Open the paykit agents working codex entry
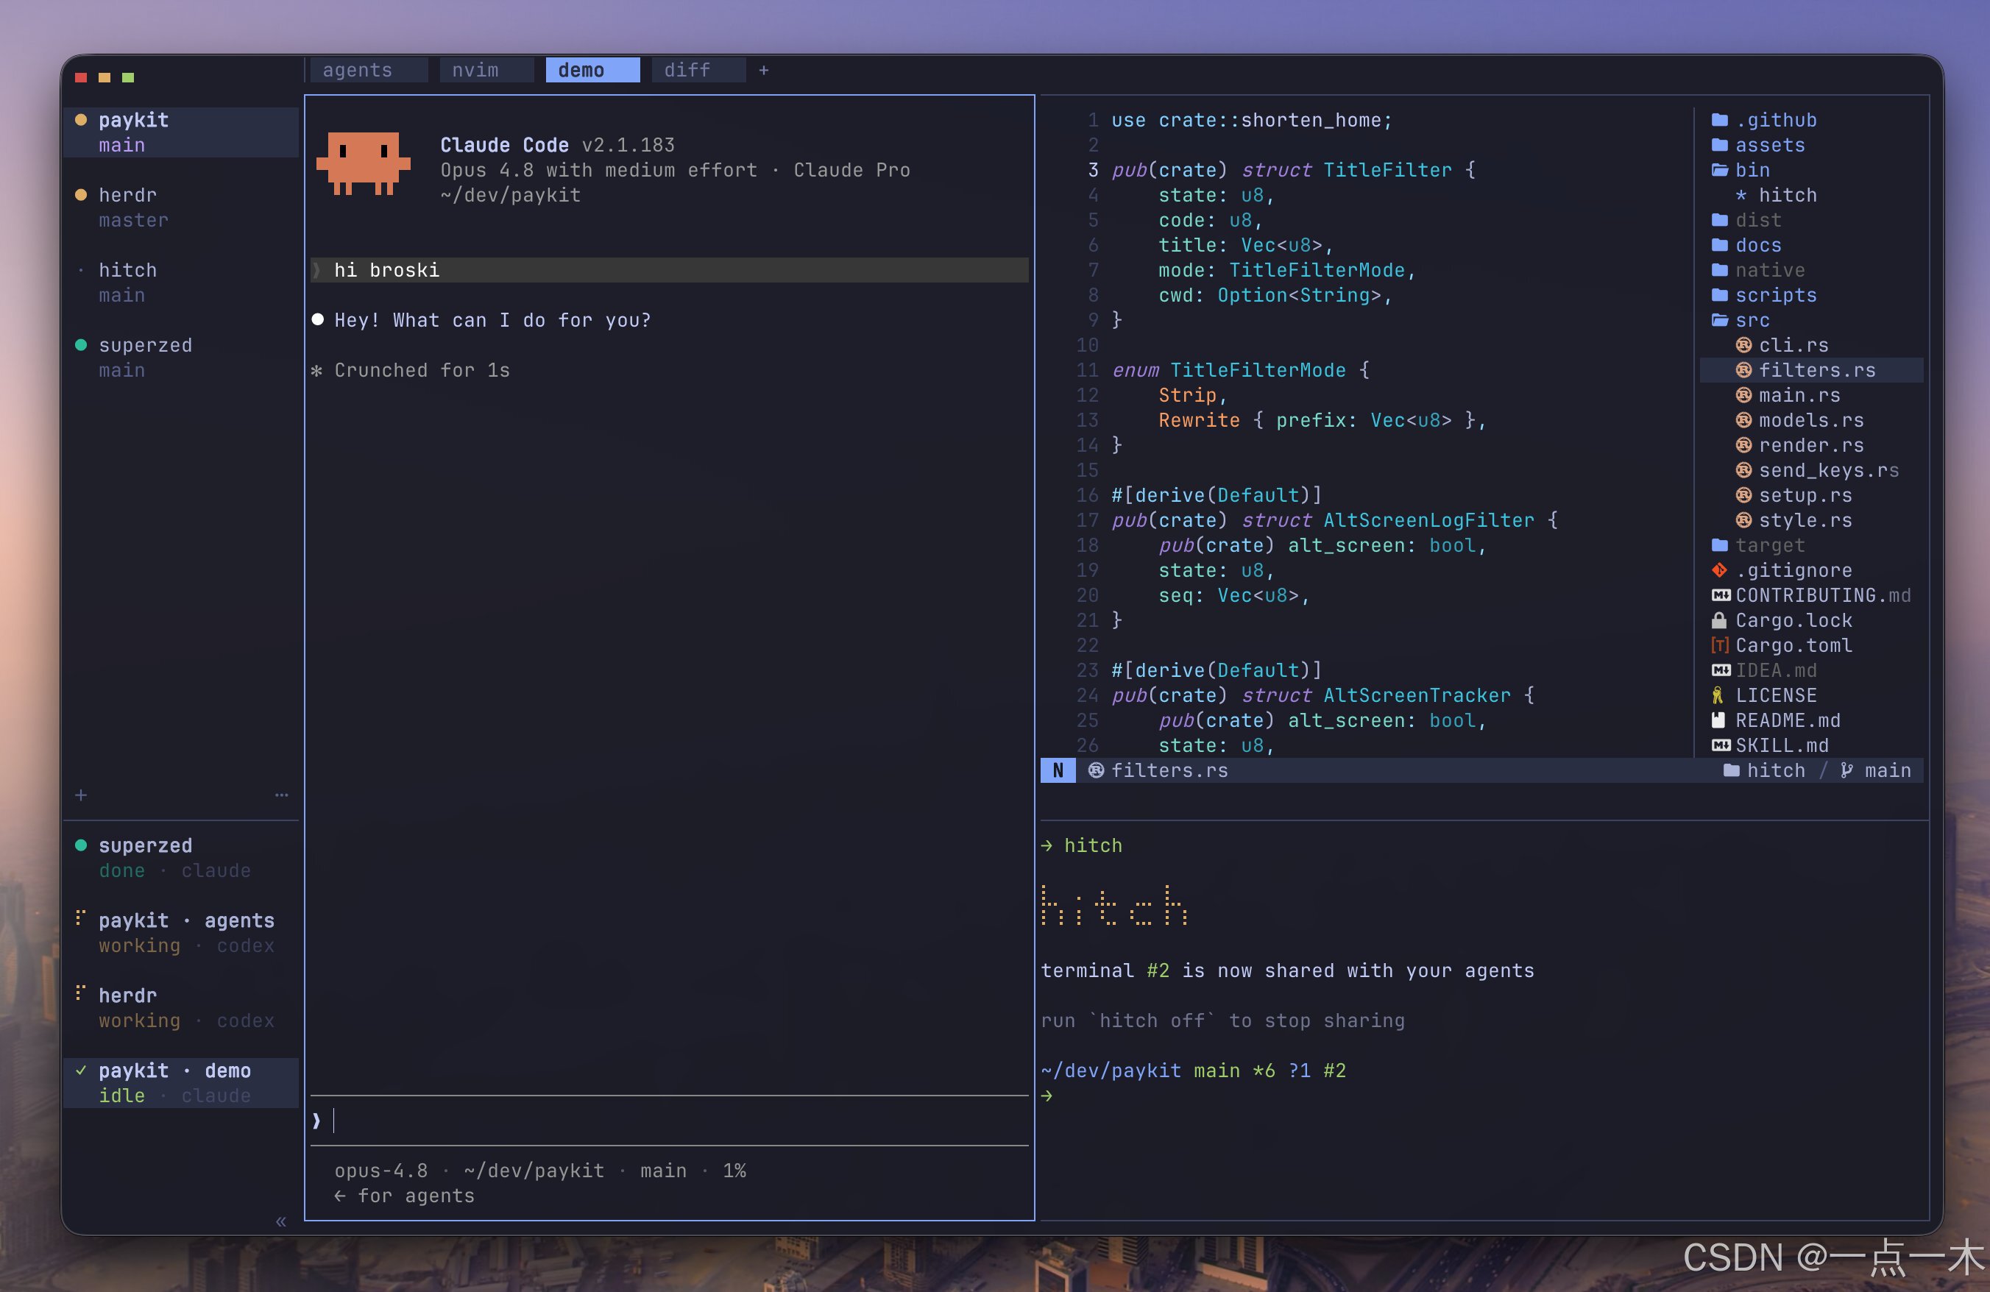The image size is (1990, 1292). (x=180, y=933)
